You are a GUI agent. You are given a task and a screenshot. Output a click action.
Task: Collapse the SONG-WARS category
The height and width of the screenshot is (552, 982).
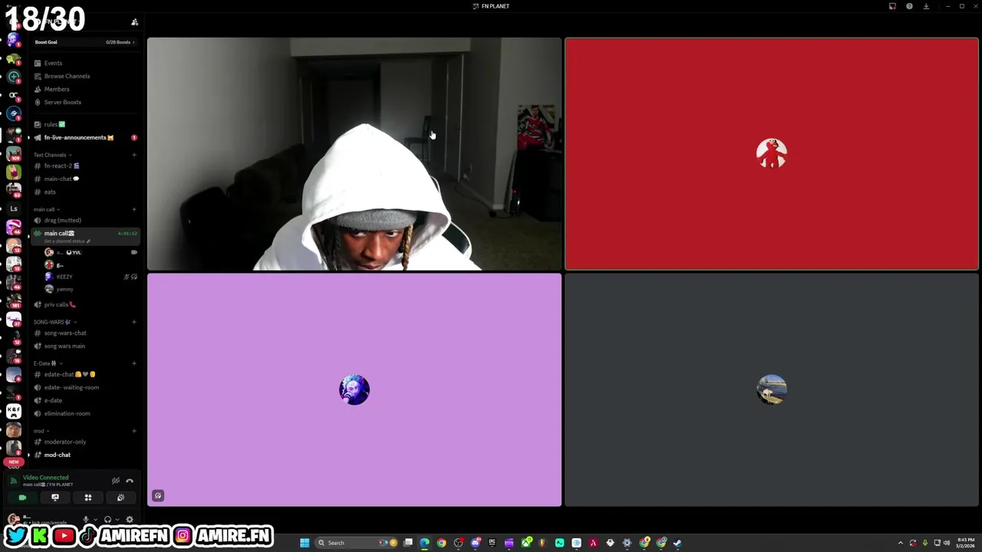pyautogui.click(x=54, y=322)
